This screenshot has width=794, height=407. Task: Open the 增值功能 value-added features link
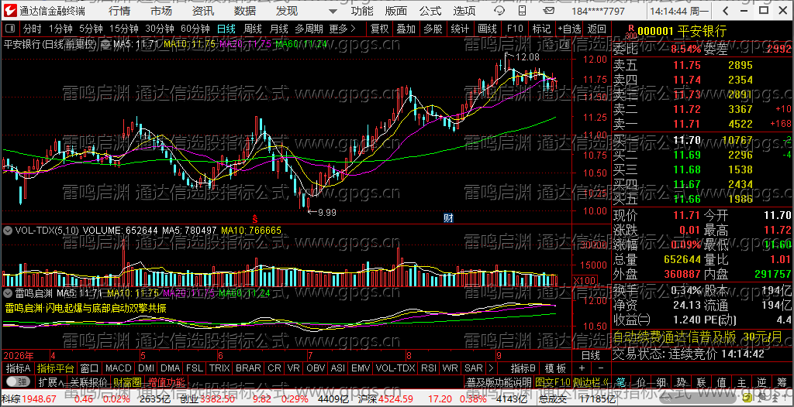(x=167, y=381)
